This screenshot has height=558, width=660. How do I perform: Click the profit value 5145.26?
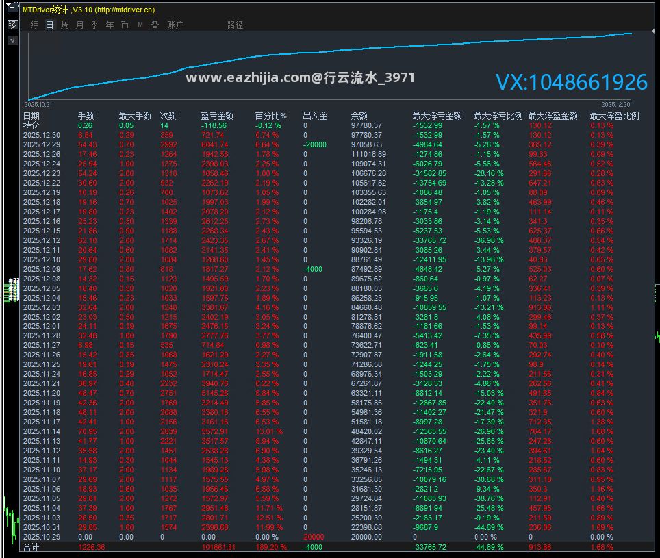click(215, 393)
